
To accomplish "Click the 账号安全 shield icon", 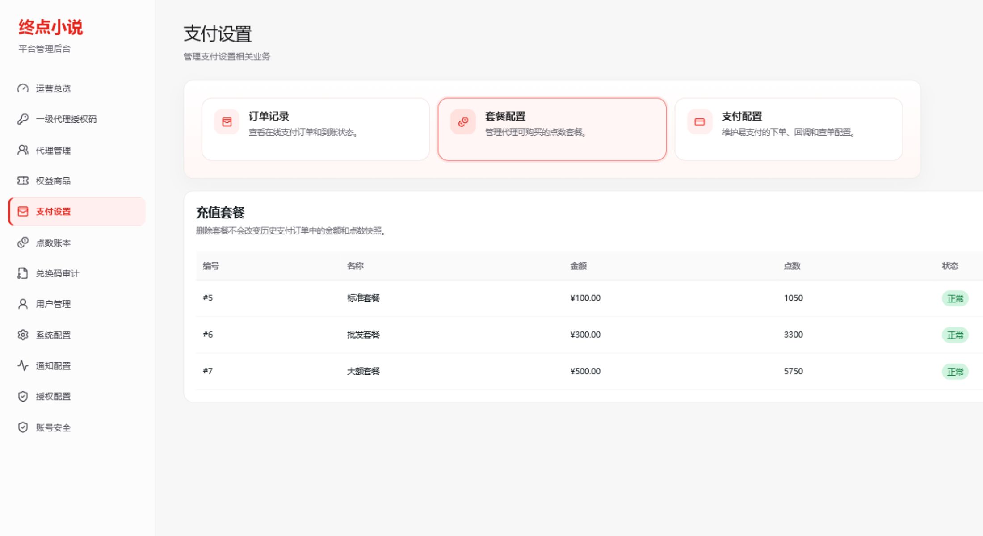I will point(23,427).
